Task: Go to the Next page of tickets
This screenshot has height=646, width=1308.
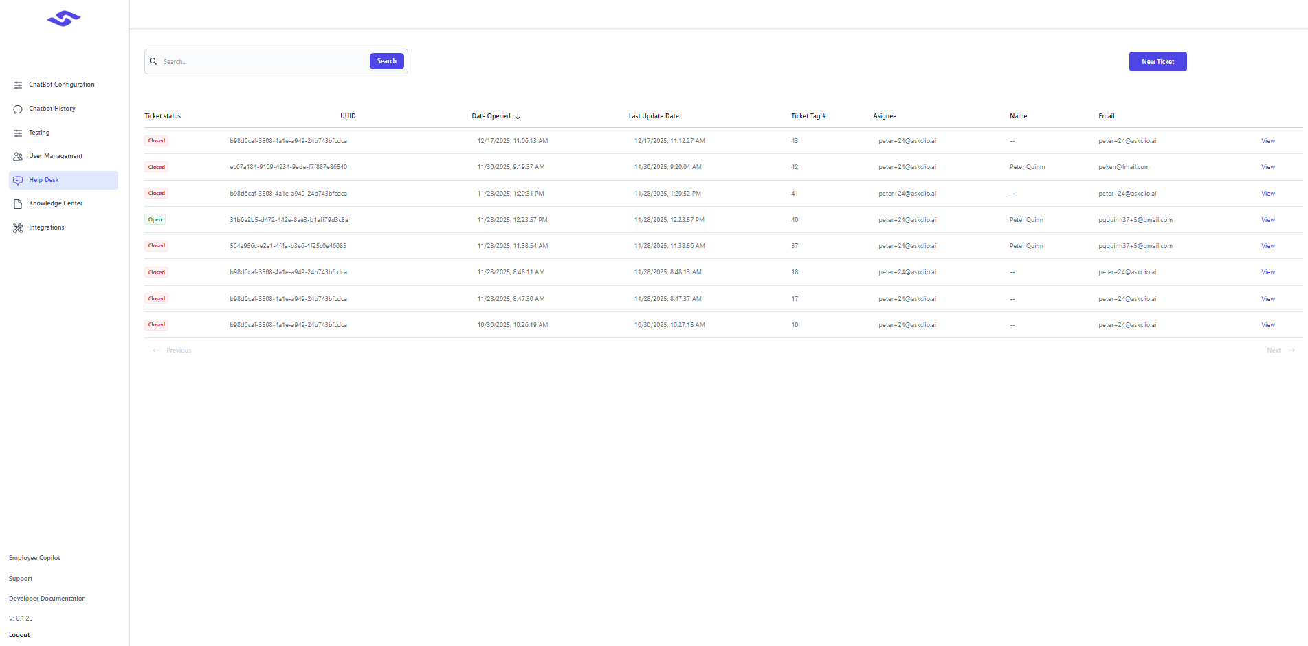Action: 1280,350
